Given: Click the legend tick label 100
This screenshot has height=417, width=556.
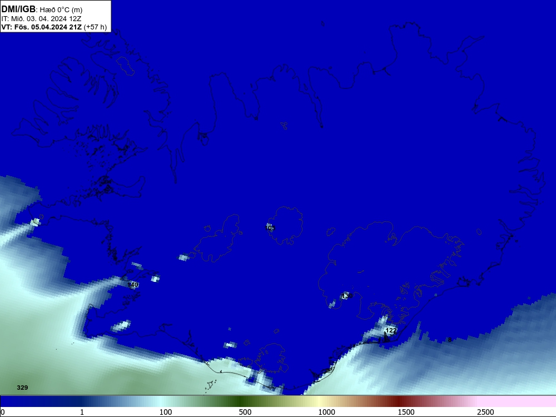Looking at the screenshot, I should pyautogui.click(x=166, y=412).
